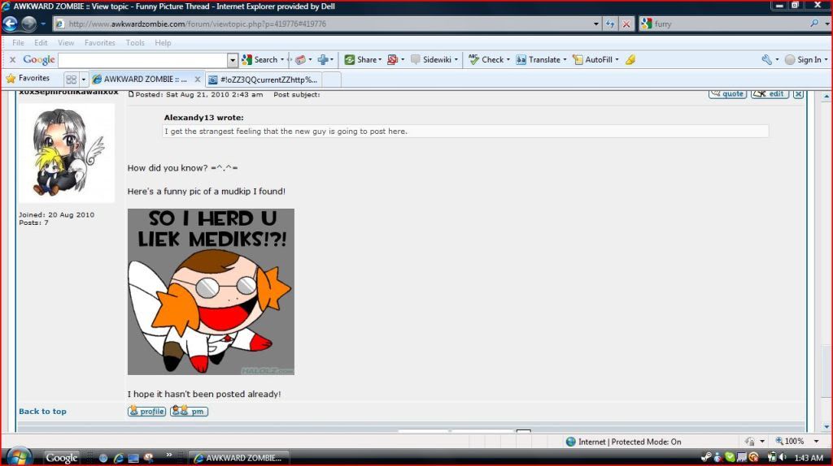Expand the zoom level 100% dropdown
This screenshot has height=466, width=833.
tap(814, 442)
